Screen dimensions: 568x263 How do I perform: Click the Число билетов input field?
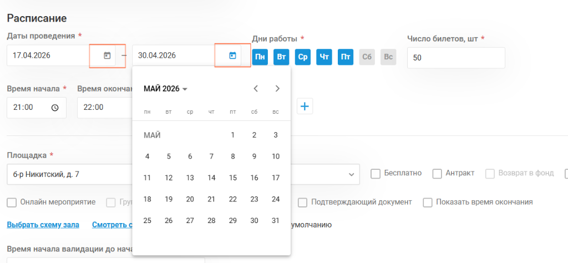(456, 58)
